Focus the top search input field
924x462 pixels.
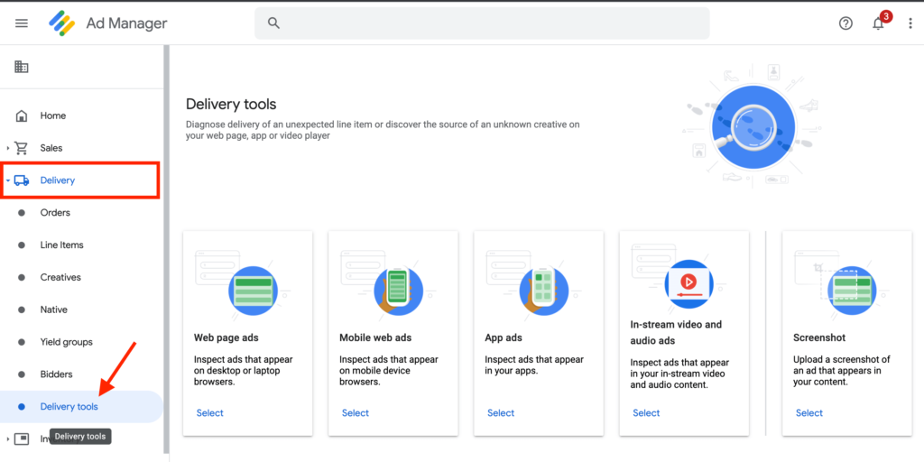click(x=482, y=23)
